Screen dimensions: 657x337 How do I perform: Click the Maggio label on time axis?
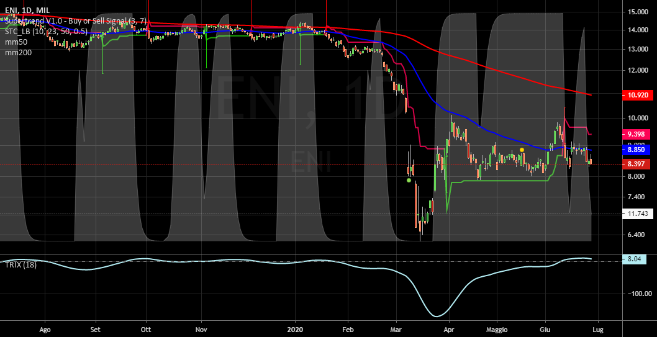[x=497, y=330]
